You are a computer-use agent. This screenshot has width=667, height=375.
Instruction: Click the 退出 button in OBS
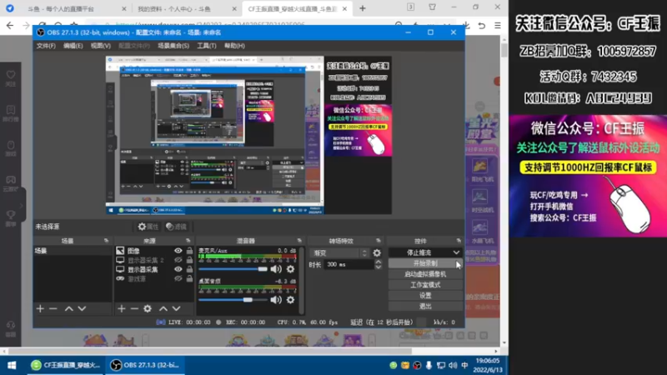tap(425, 306)
